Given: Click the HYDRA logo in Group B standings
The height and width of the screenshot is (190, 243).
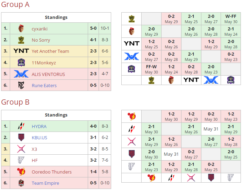Looking at the screenshot, I should 21,126.
